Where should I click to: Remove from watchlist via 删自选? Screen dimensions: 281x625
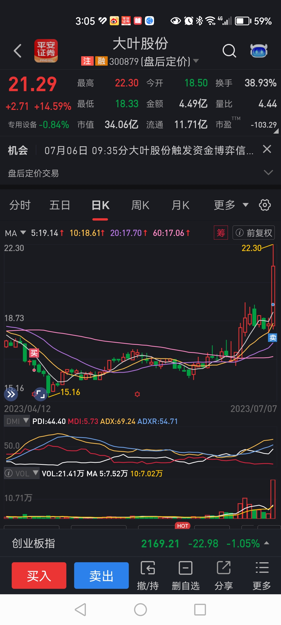click(x=186, y=576)
